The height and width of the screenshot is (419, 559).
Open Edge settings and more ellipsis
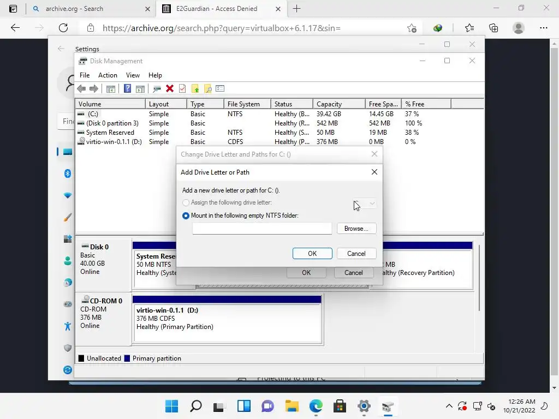pos(543,28)
